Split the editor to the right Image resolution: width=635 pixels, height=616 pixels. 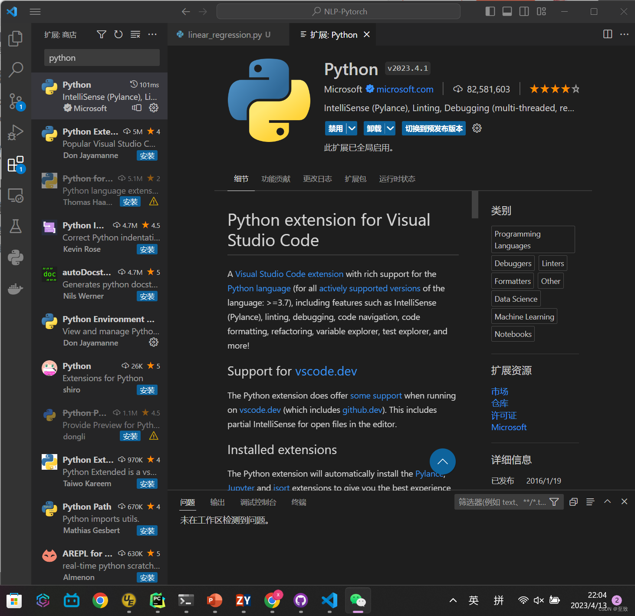608,34
